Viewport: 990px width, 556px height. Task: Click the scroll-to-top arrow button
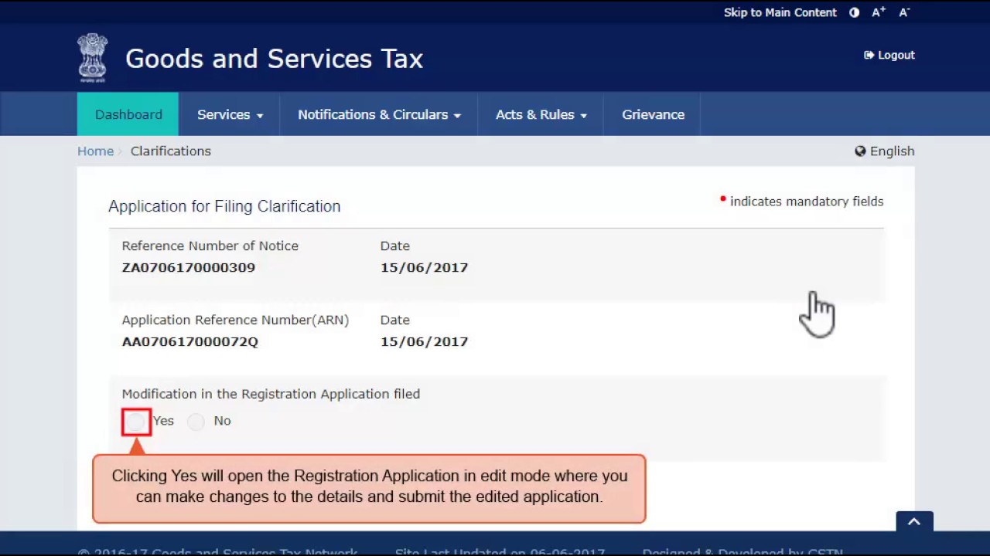click(x=914, y=522)
